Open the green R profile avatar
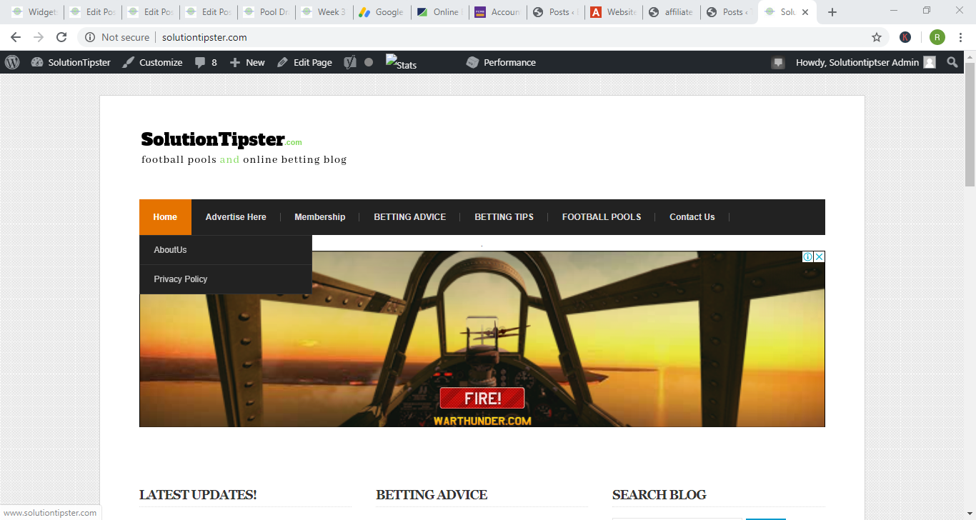Image resolution: width=976 pixels, height=520 pixels. point(937,37)
